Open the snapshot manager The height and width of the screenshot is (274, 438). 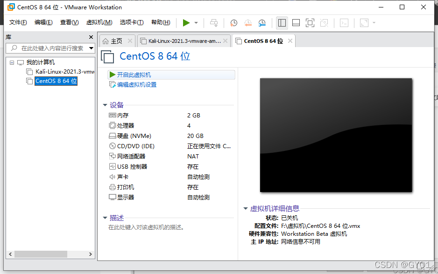tap(261, 22)
